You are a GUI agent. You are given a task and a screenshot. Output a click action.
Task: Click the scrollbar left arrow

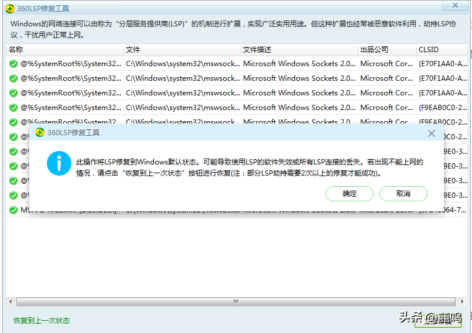point(11,301)
